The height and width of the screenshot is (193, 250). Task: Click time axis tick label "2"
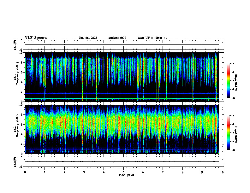tap(64, 172)
